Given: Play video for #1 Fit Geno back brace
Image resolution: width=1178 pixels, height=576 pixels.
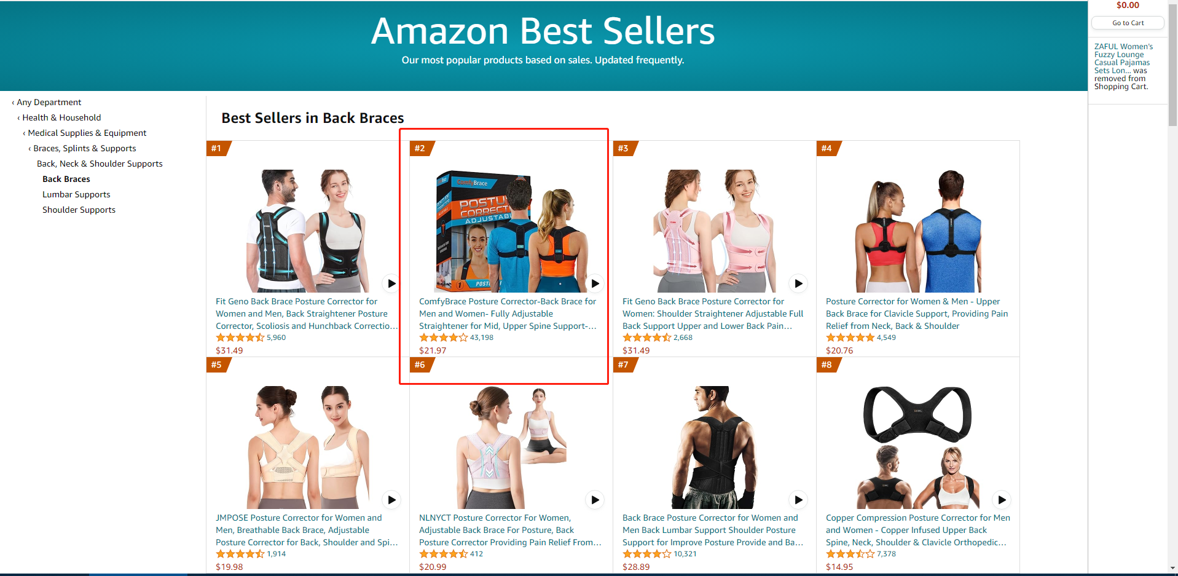Looking at the screenshot, I should (x=391, y=283).
